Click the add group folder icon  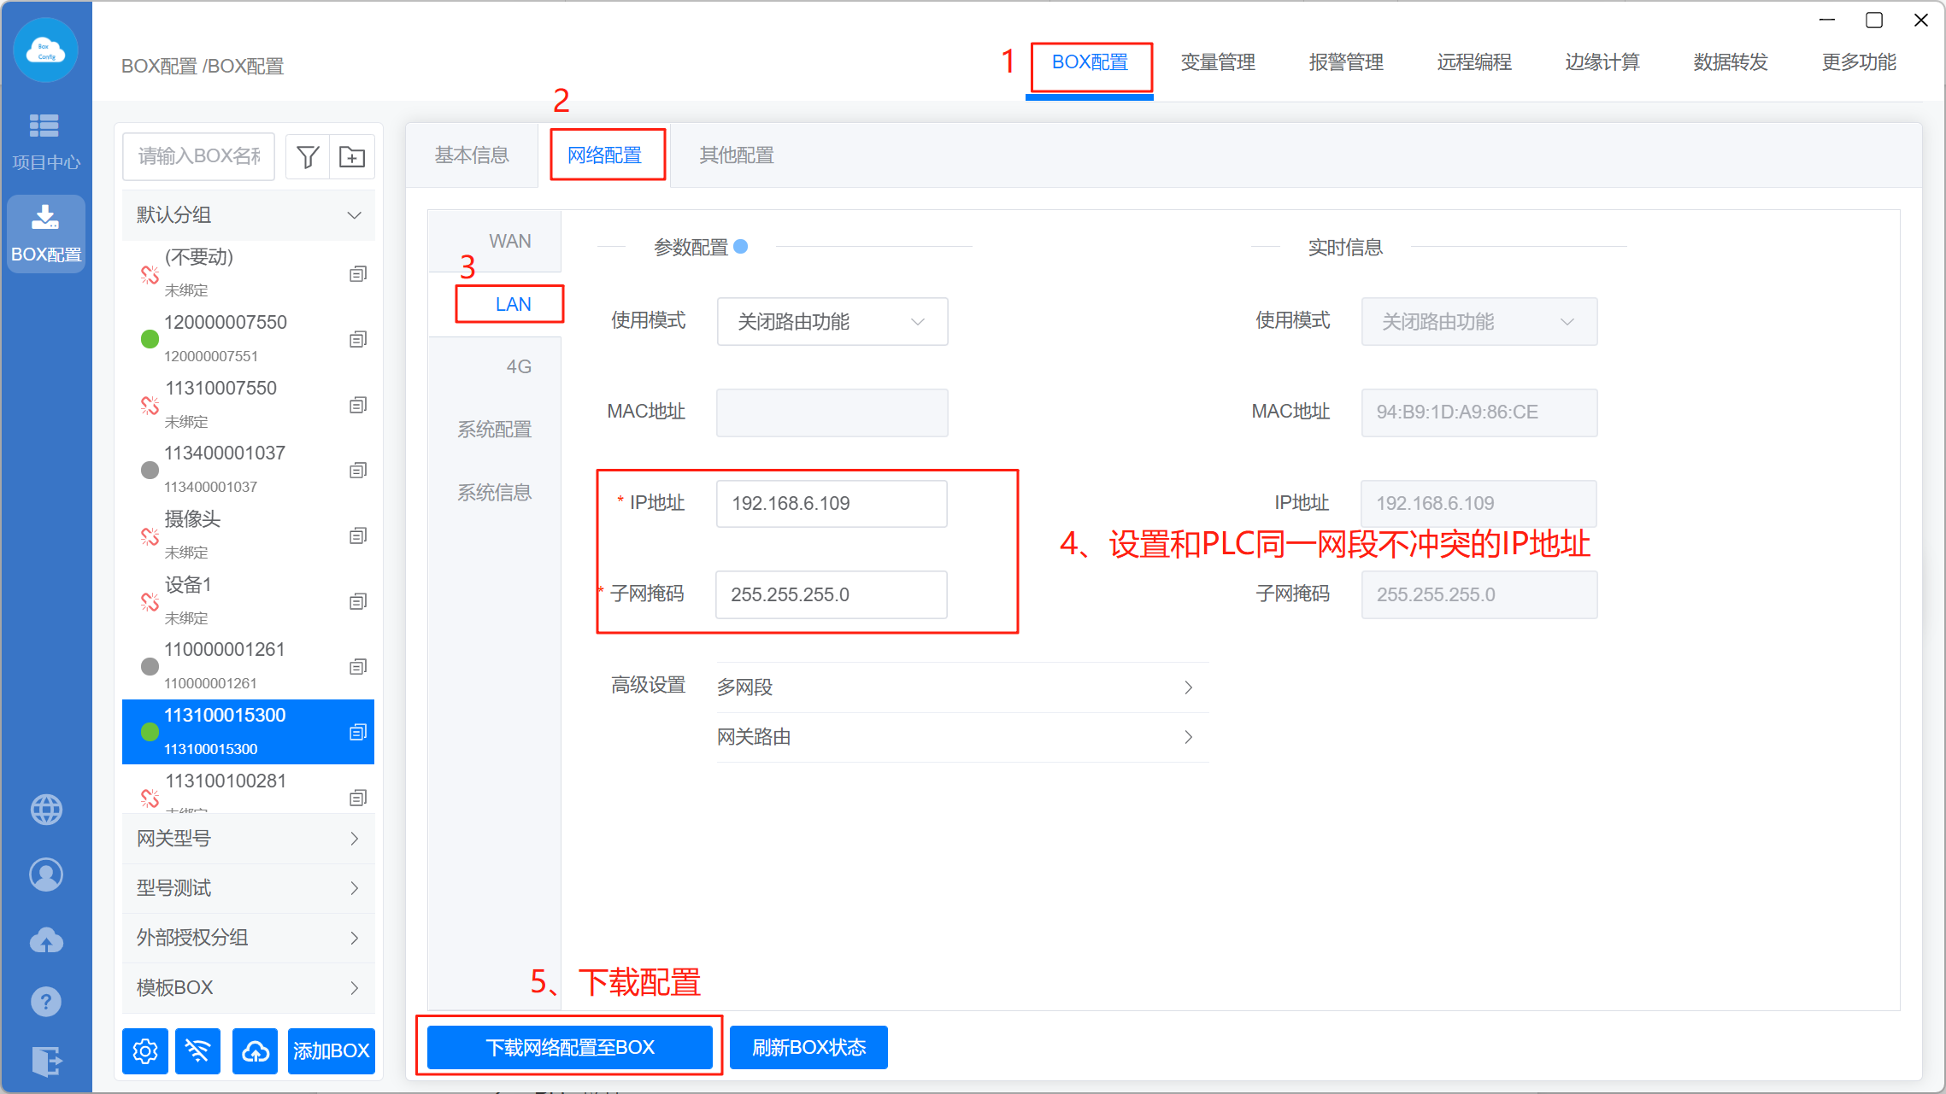(352, 157)
